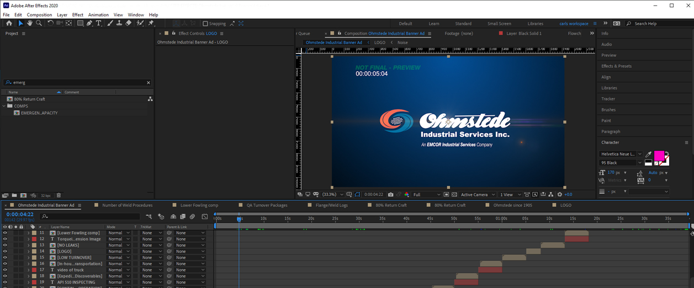694x288 pixels.
Task: Click the delete trash icon in Project panel
Action: [59, 195]
